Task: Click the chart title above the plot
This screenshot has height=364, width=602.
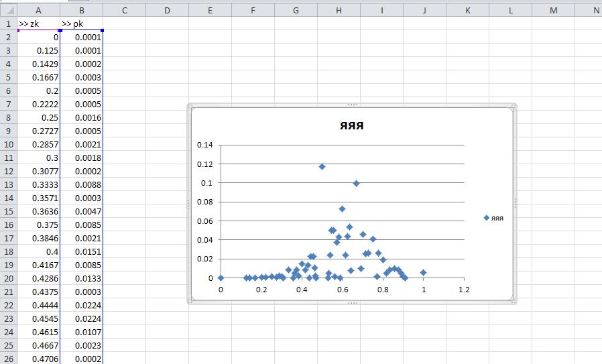Action: click(x=352, y=126)
